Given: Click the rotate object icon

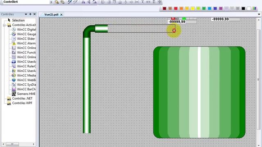Looking at the screenshot, I should click(x=95, y=2).
